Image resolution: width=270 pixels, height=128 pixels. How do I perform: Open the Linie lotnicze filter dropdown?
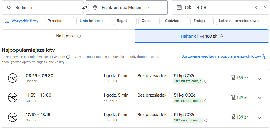point(94,21)
